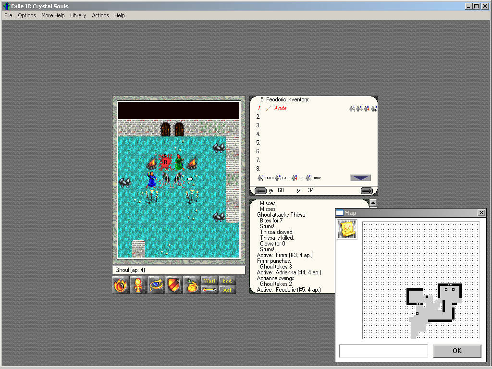Click the Wait button in combat bar
This screenshot has width=492, height=369.
tap(209, 281)
